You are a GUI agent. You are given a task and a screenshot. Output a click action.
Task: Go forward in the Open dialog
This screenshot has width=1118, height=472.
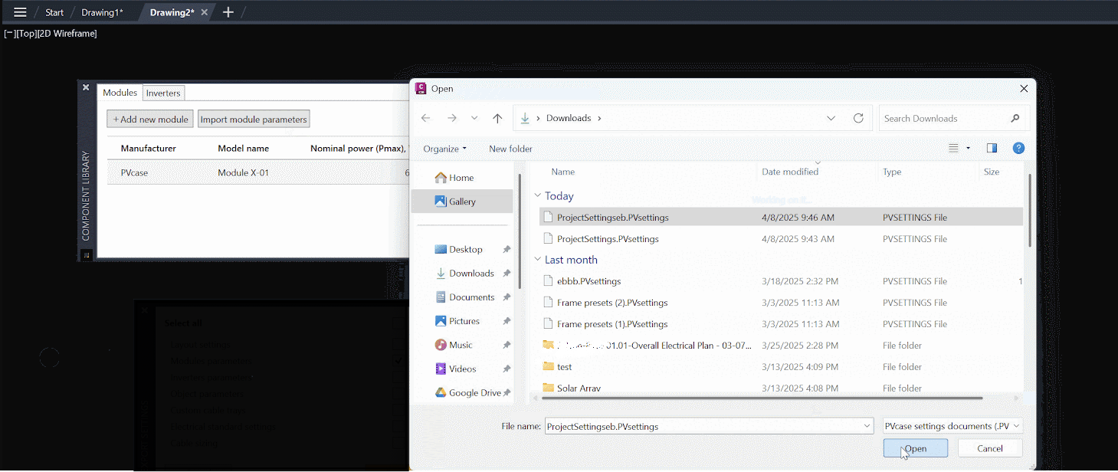coord(451,118)
